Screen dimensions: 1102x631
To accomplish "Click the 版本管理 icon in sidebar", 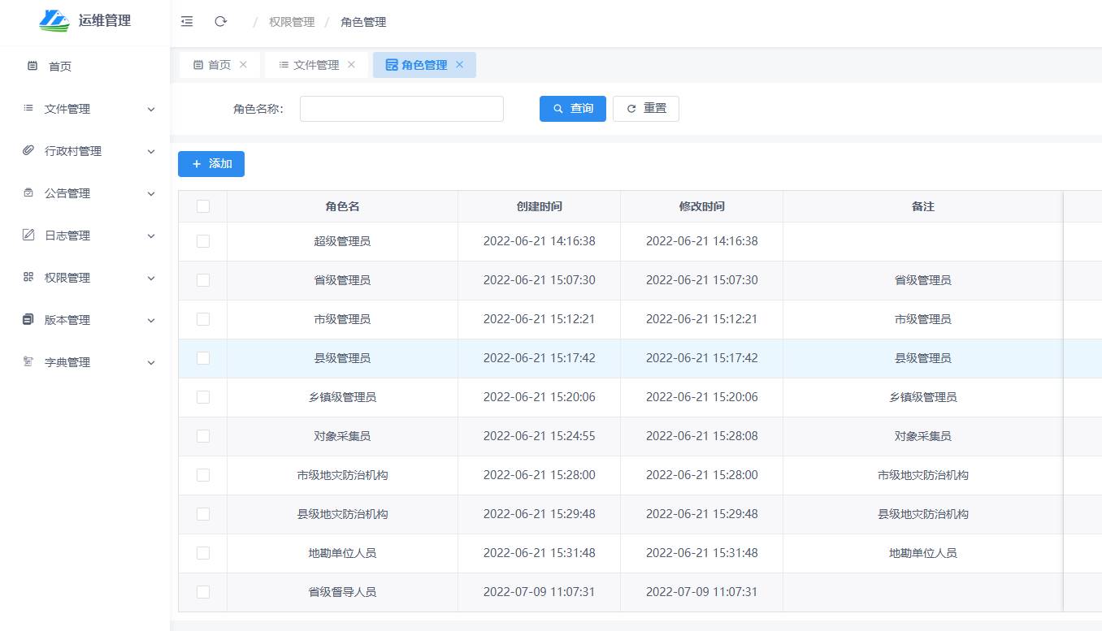I will [28, 320].
